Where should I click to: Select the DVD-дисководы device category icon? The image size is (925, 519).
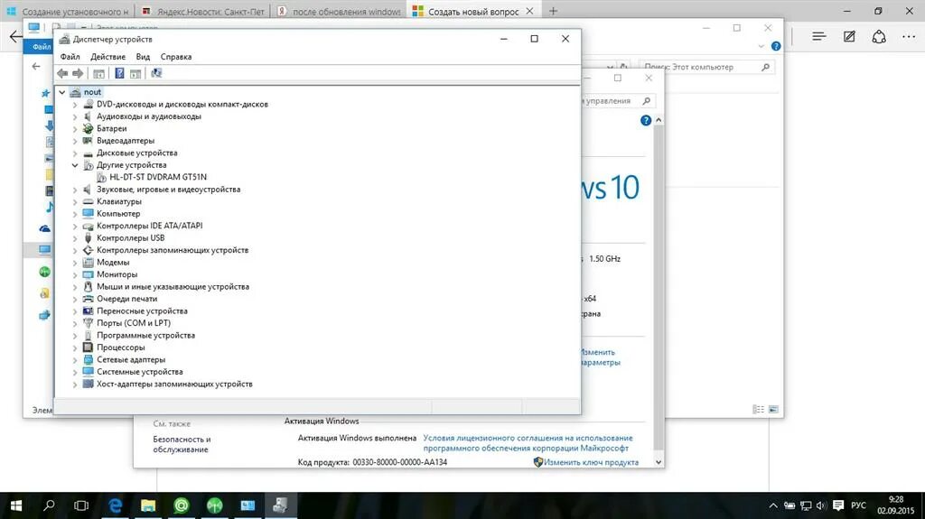coord(88,104)
